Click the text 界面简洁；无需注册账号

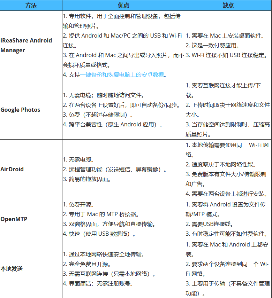[x=99, y=284]
